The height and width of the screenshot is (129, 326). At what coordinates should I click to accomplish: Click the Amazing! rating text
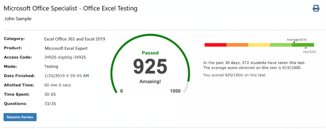[x=150, y=81]
